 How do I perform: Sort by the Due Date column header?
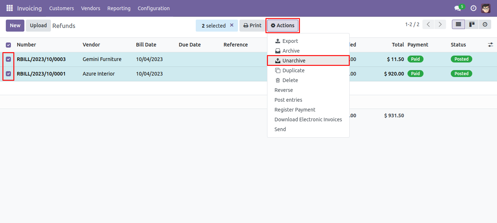coord(190,45)
